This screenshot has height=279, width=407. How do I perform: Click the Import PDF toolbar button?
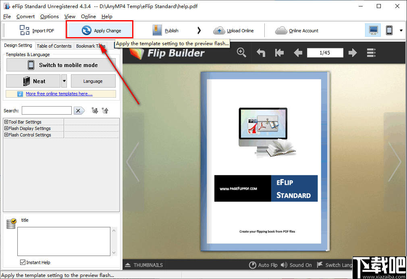pyautogui.click(x=37, y=30)
